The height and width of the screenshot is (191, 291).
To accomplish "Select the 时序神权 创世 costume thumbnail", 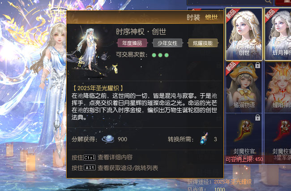I will pos(244,34).
